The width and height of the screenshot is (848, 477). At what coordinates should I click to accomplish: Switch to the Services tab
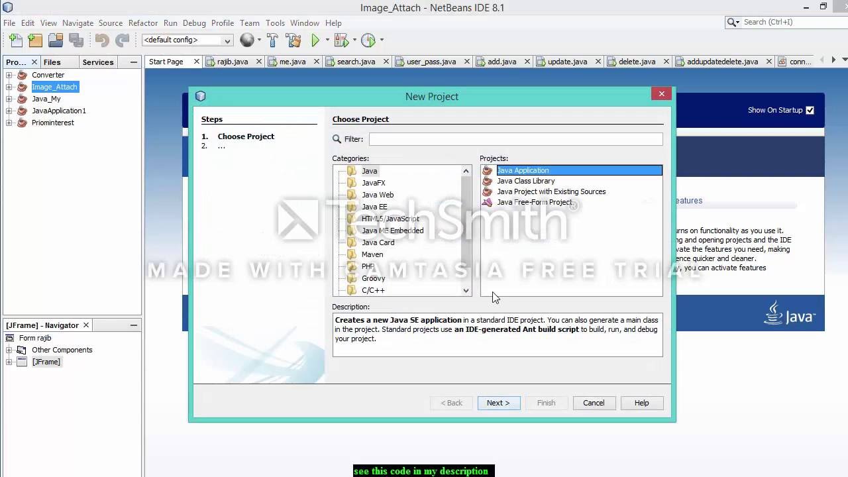pos(98,62)
